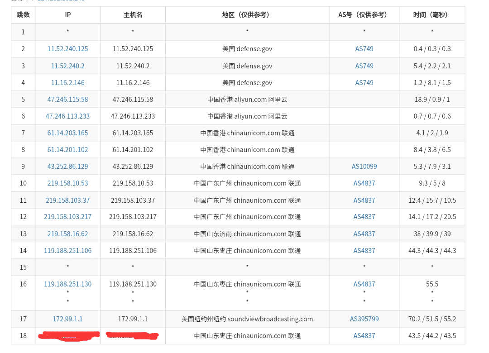Select hostname text 172.99.1.1
Image resolution: width=489 pixels, height=353 pixels.
click(x=133, y=319)
